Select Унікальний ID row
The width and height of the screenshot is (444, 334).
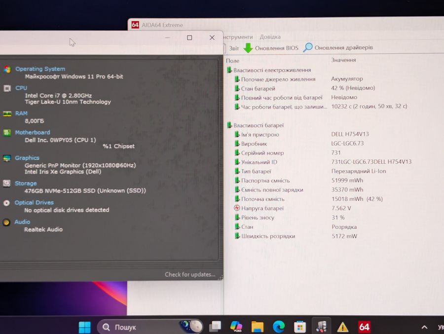coord(323,162)
